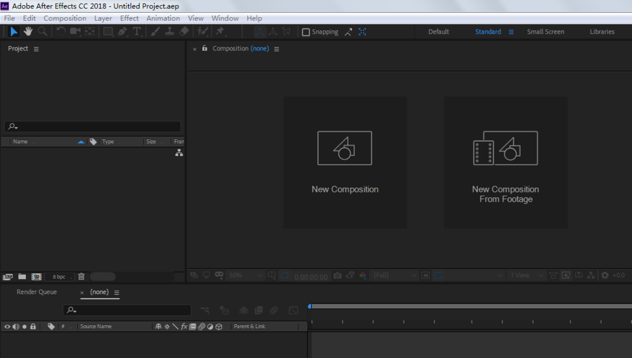Open the Composition panel hamburger menu
Viewport: 632px width, 358px height.
(x=277, y=49)
